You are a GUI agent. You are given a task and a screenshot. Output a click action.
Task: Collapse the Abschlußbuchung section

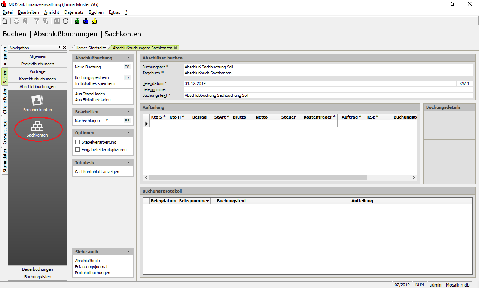[x=129, y=58]
